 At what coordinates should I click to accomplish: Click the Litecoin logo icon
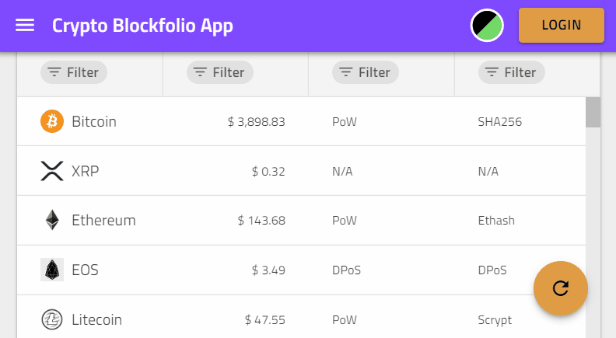click(x=52, y=319)
